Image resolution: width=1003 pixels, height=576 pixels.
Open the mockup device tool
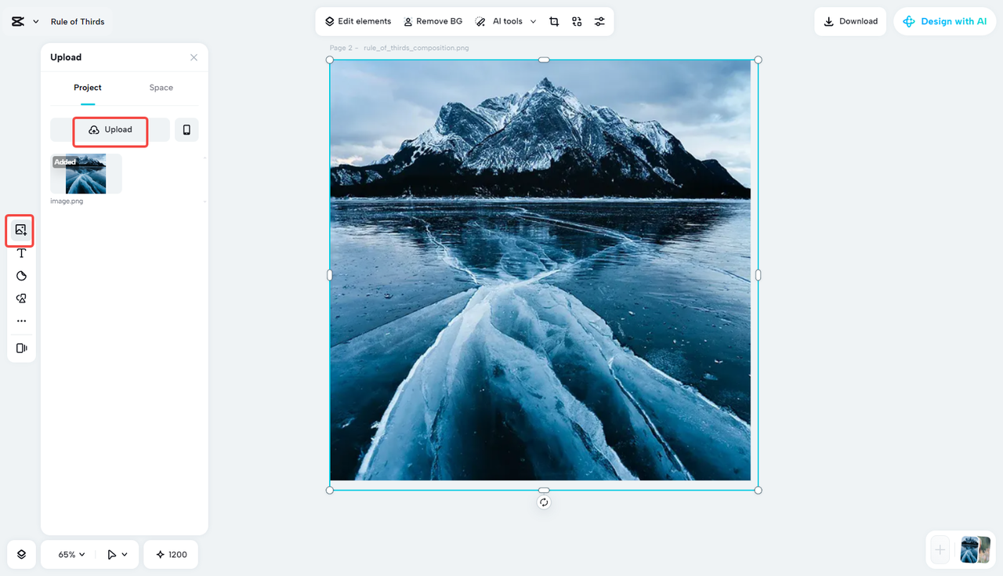click(20, 347)
